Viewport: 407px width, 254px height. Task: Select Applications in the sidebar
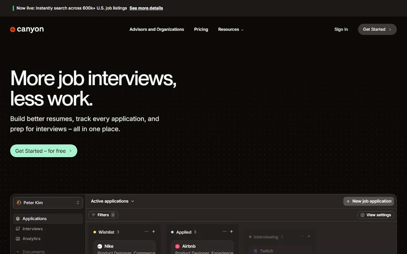[48, 219]
